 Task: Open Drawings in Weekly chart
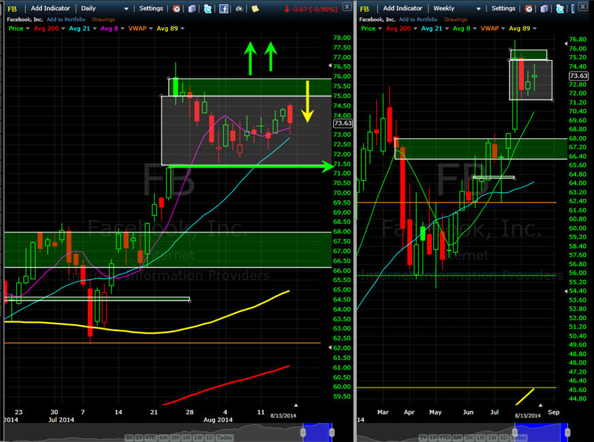click(456, 19)
